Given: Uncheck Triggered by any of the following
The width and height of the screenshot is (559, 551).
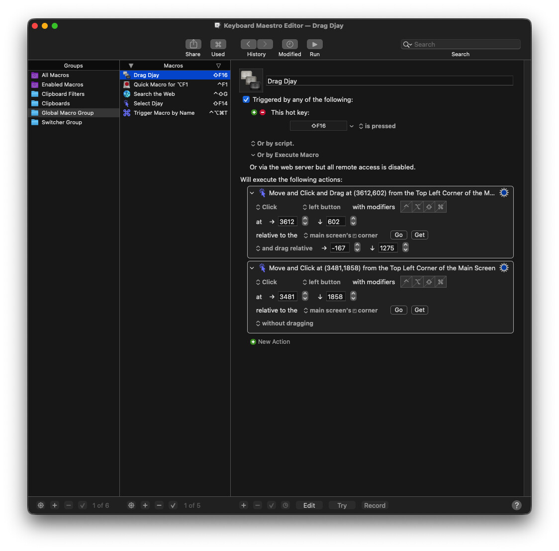Looking at the screenshot, I should click(246, 100).
